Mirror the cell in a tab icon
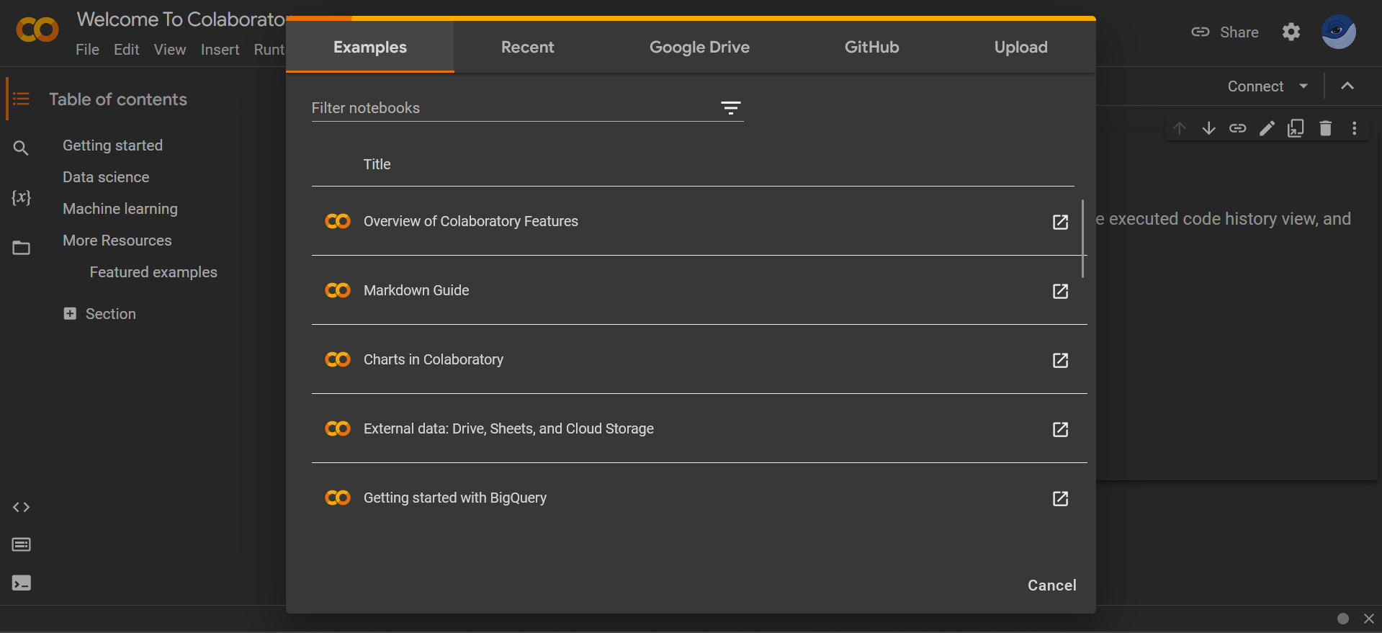Screen dimensions: 1382x633 pos(1296,128)
